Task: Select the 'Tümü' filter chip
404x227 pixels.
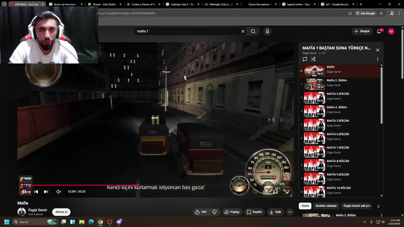Action: click(x=305, y=206)
